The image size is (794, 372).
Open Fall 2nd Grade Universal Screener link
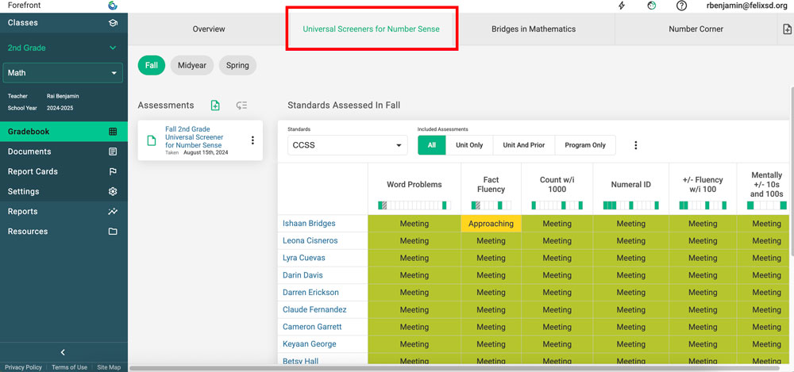tap(194, 137)
